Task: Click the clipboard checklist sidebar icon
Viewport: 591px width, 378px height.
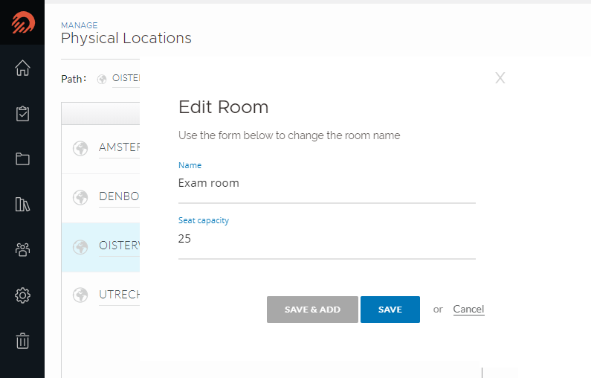Action: pos(22,114)
